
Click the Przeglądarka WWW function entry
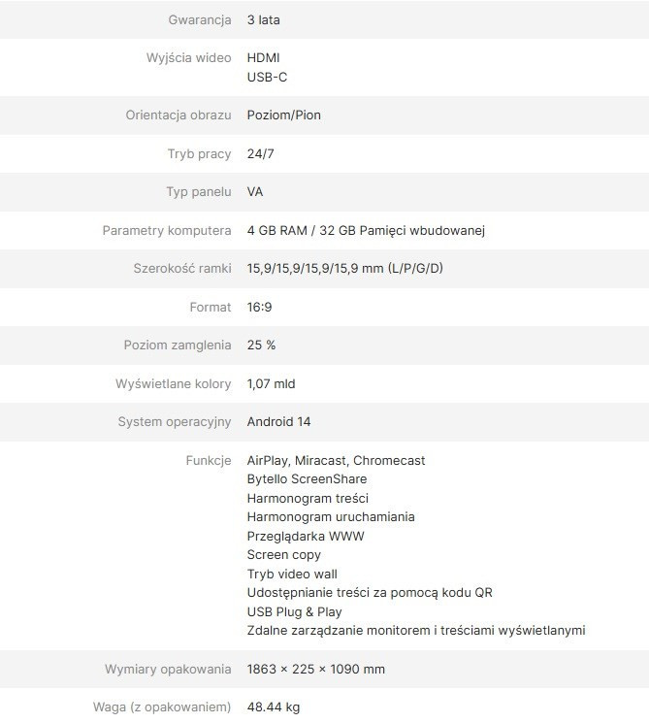point(306,536)
